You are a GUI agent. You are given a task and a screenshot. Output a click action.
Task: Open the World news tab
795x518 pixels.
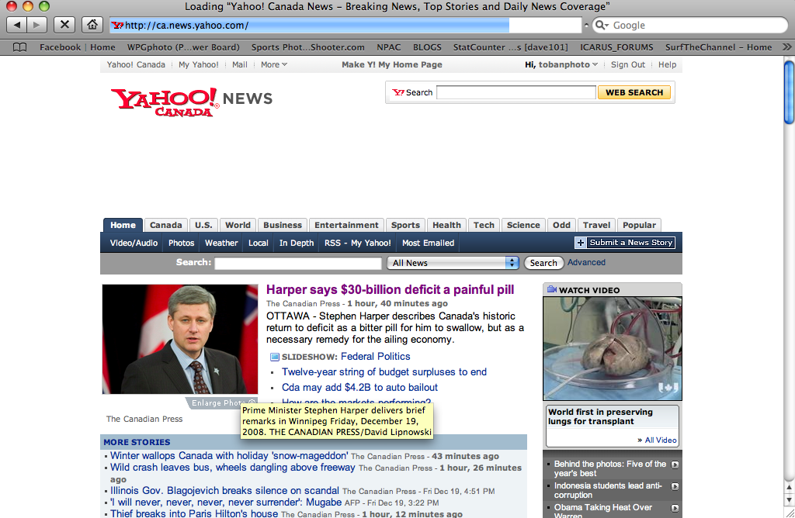(x=238, y=225)
